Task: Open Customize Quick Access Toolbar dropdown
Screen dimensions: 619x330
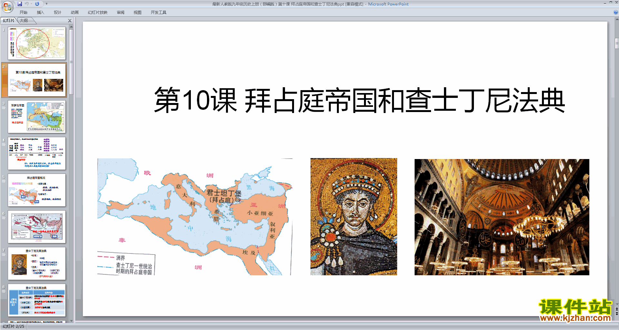Action: click(46, 4)
